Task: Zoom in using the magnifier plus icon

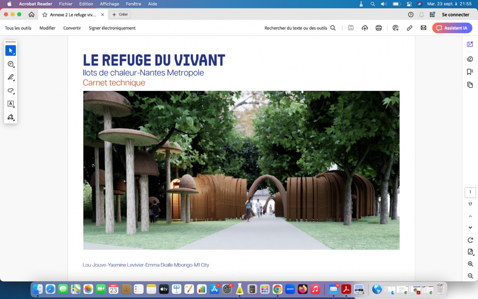Action: click(x=470, y=264)
